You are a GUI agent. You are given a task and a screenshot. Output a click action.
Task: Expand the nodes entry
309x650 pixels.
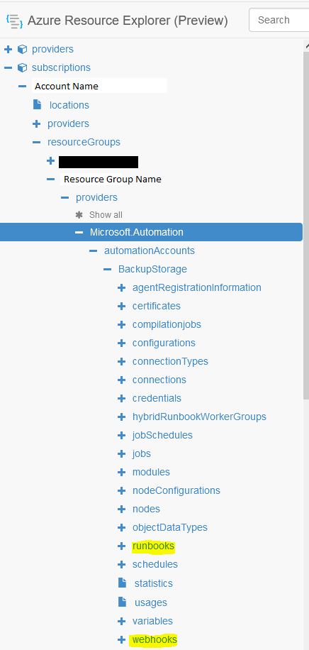121,509
